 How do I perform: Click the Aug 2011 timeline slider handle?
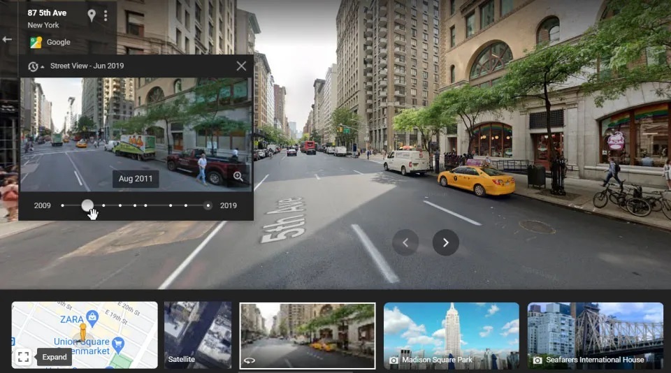87,205
